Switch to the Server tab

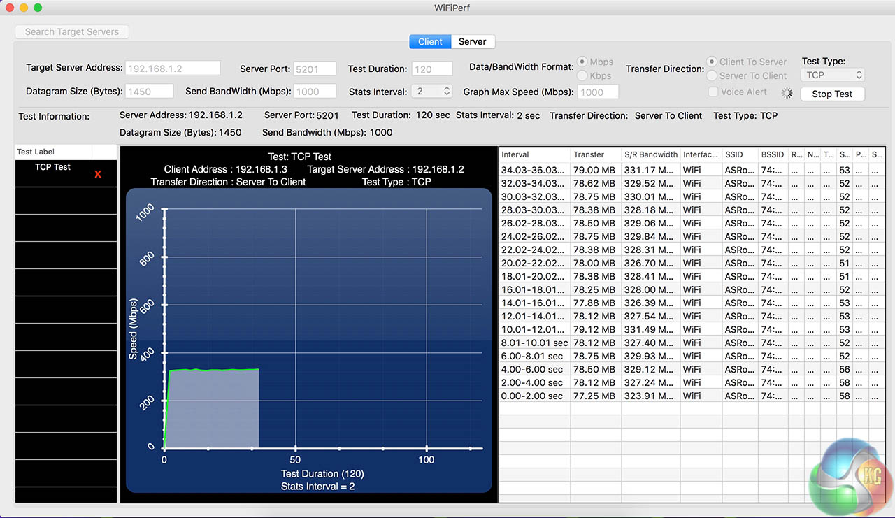pyautogui.click(x=472, y=42)
